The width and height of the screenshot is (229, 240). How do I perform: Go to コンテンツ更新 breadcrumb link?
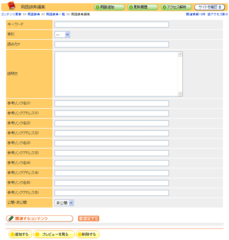point(11,14)
